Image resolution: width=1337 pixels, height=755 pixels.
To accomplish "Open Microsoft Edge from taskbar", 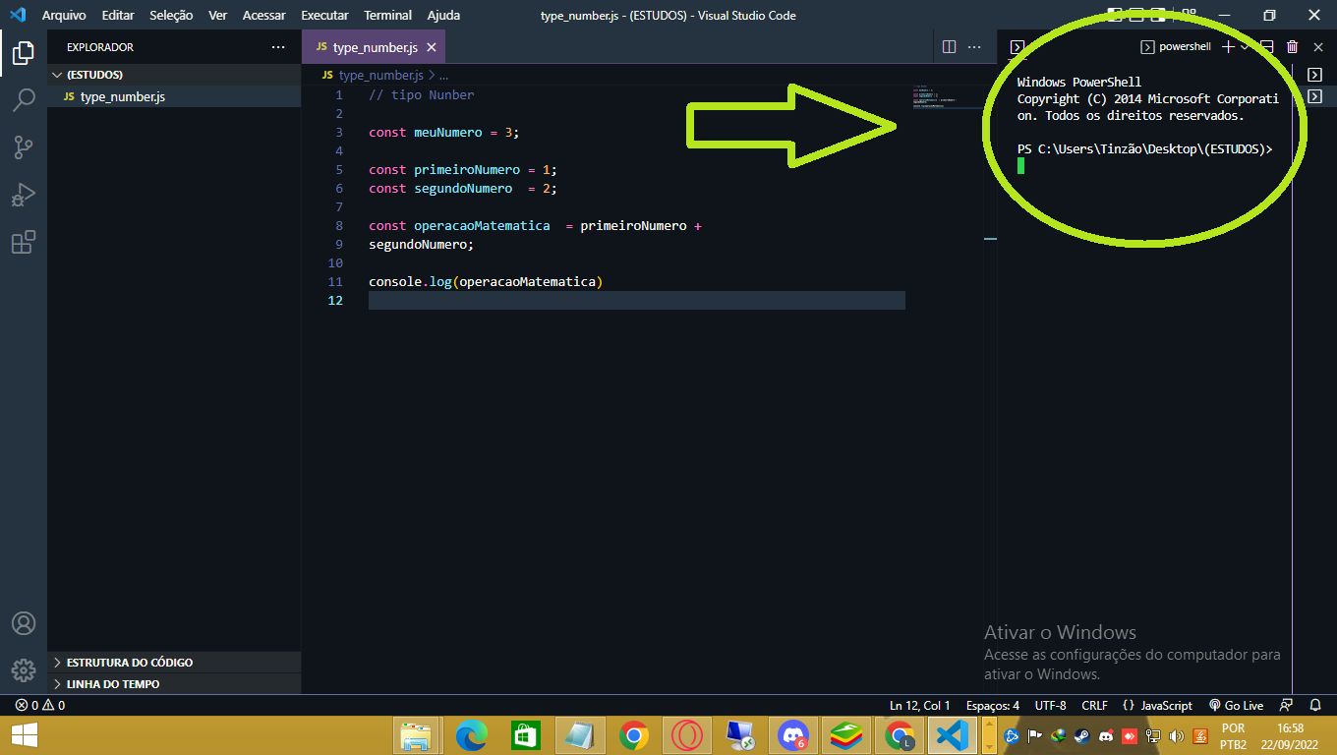I will click(472, 735).
